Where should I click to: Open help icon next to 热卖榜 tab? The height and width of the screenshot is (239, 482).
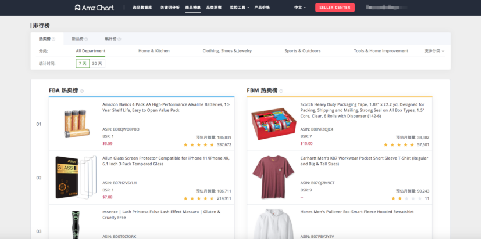click(54, 39)
